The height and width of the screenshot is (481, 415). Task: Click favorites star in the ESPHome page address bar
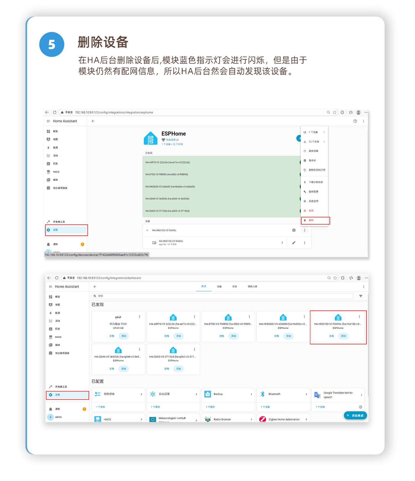pyautogui.click(x=334, y=112)
